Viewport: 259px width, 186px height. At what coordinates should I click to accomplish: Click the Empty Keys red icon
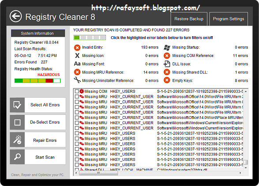pyautogui.click(x=167, y=80)
